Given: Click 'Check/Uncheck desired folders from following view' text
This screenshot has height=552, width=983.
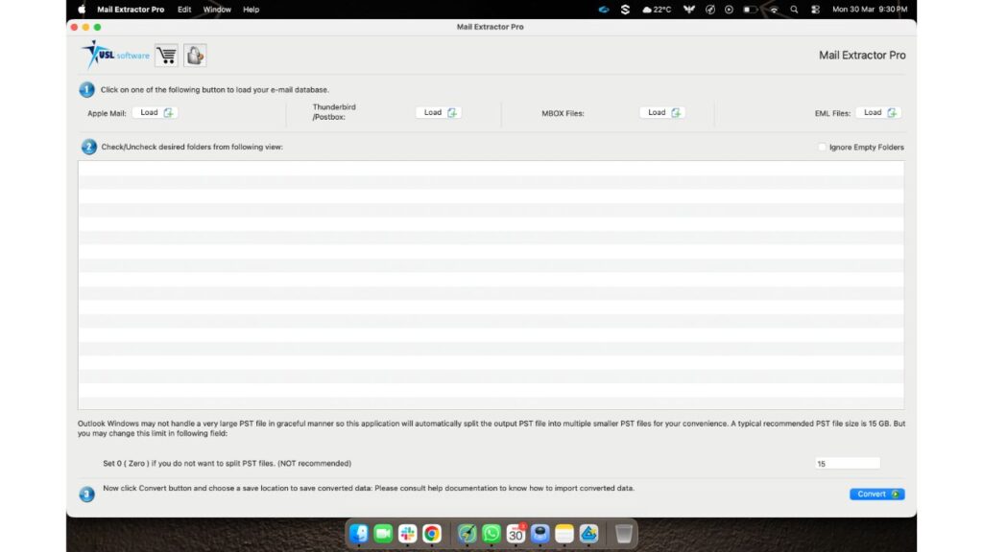Looking at the screenshot, I should point(192,147).
